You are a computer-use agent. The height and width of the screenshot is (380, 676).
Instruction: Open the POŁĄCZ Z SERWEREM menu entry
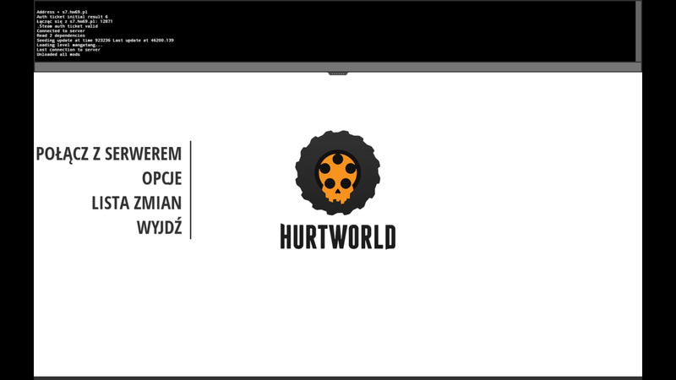click(109, 155)
